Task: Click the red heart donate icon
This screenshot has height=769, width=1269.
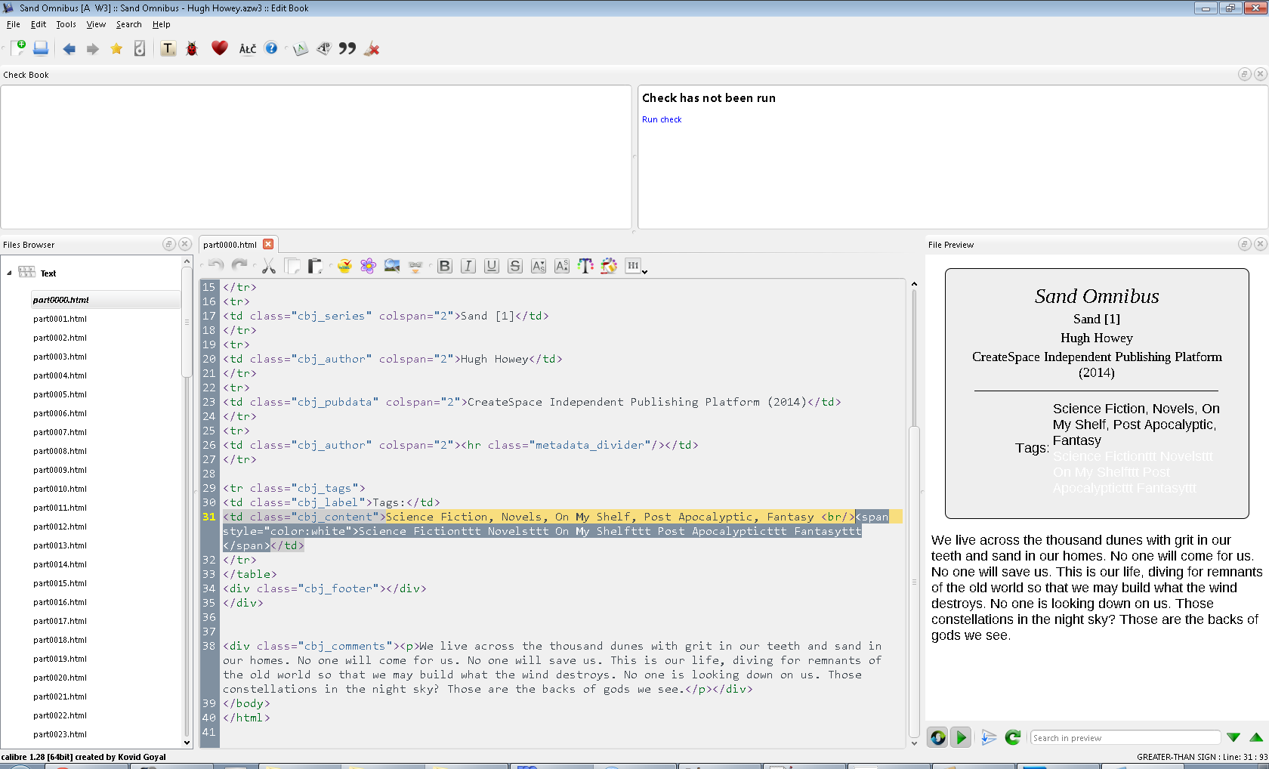Action: pos(219,48)
